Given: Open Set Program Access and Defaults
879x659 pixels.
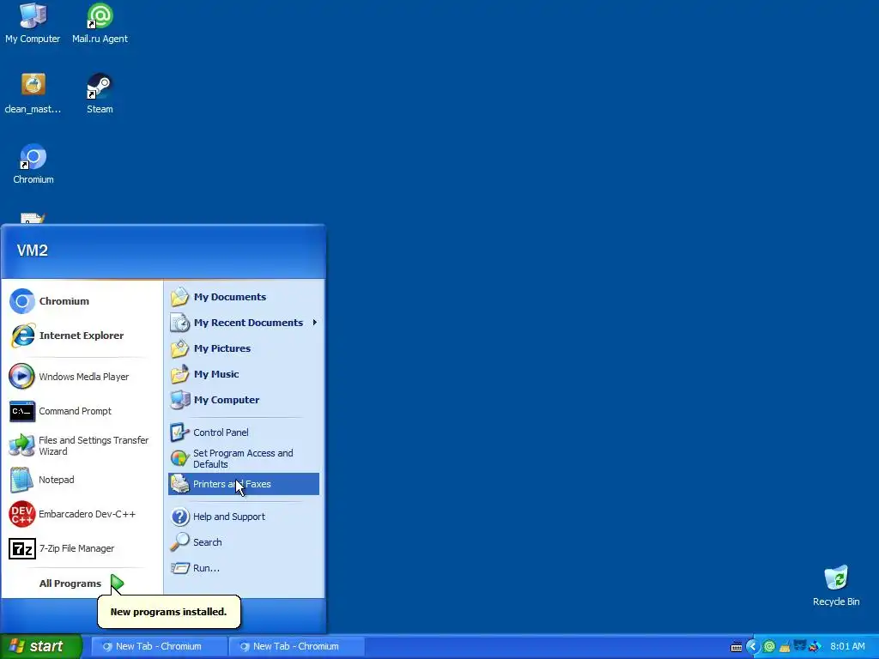Looking at the screenshot, I should click(x=243, y=458).
